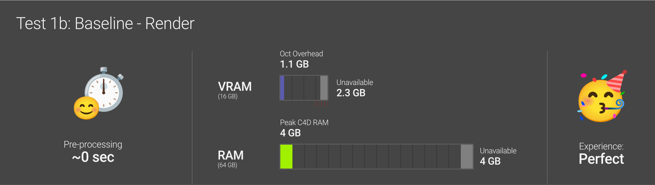This screenshot has height=185, width=655.
Task: Select the gray unavailable segment of the VRAM bar
Action: (324, 88)
